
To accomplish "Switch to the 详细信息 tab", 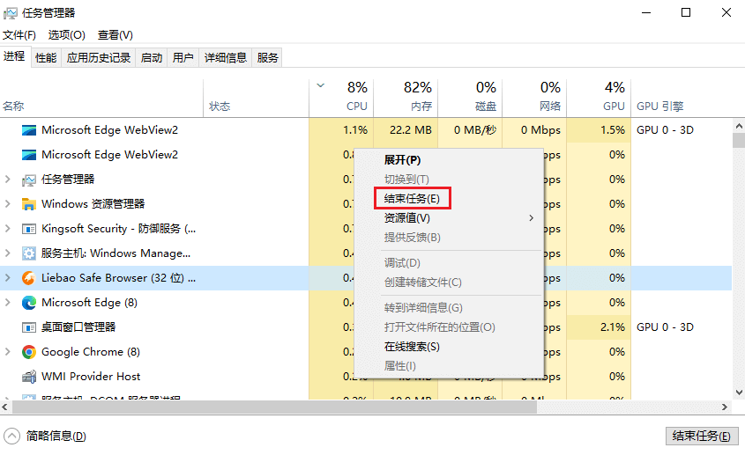I will tap(225, 58).
